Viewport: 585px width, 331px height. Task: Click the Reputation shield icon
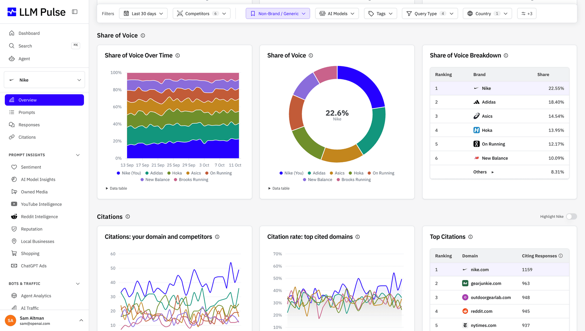tap(14, 229)
